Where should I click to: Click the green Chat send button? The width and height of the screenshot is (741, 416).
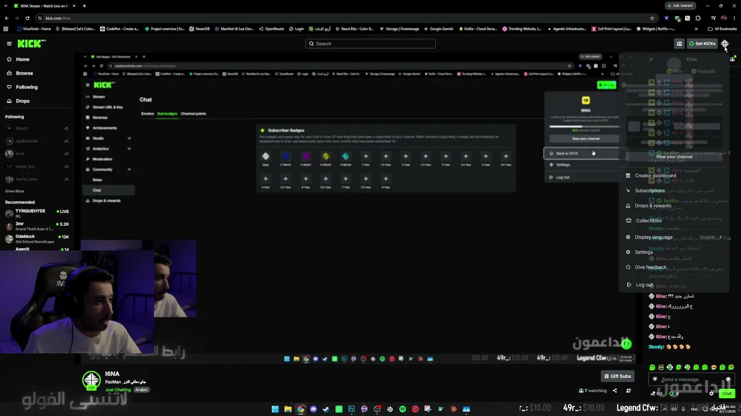pos(727,393)
